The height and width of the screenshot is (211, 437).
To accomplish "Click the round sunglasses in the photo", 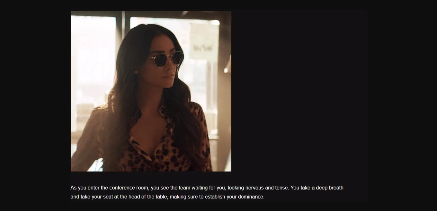I will coord(166,59).
